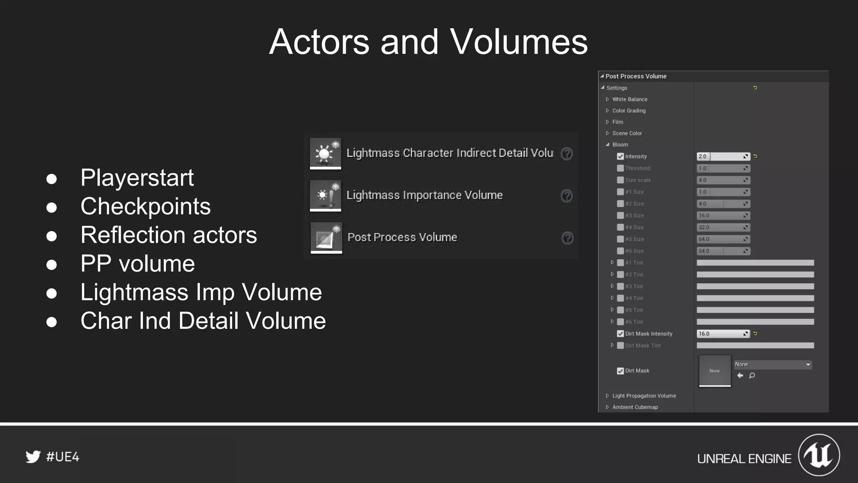The height and width of the screenshot is (483, 858).
Task: Reset Dirt Mask Intensity to default
Action: (x=755, y=334)
